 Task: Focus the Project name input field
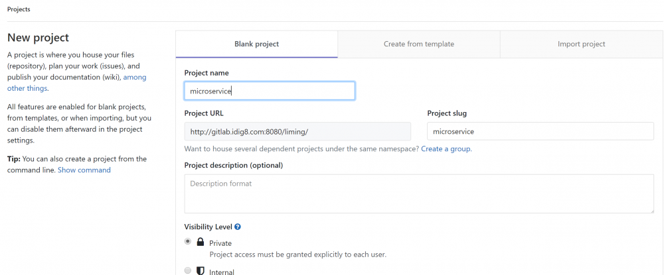[270, 91]
